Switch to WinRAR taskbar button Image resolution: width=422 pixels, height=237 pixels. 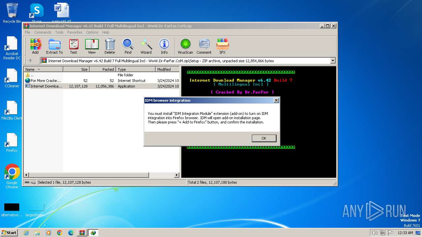coord(82,233)
